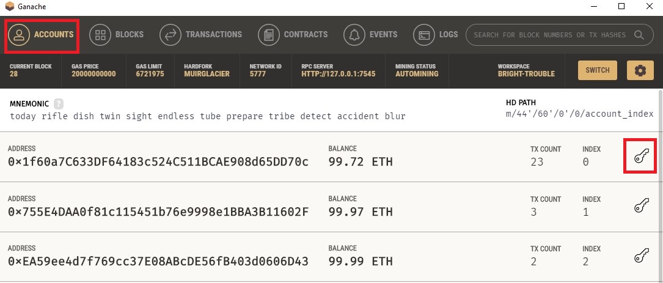Select address 0×755E4DAA0f81c115451b76e9998e1BBA3B11602F
Screen dimensions: 663x283
tap(158, 211)
